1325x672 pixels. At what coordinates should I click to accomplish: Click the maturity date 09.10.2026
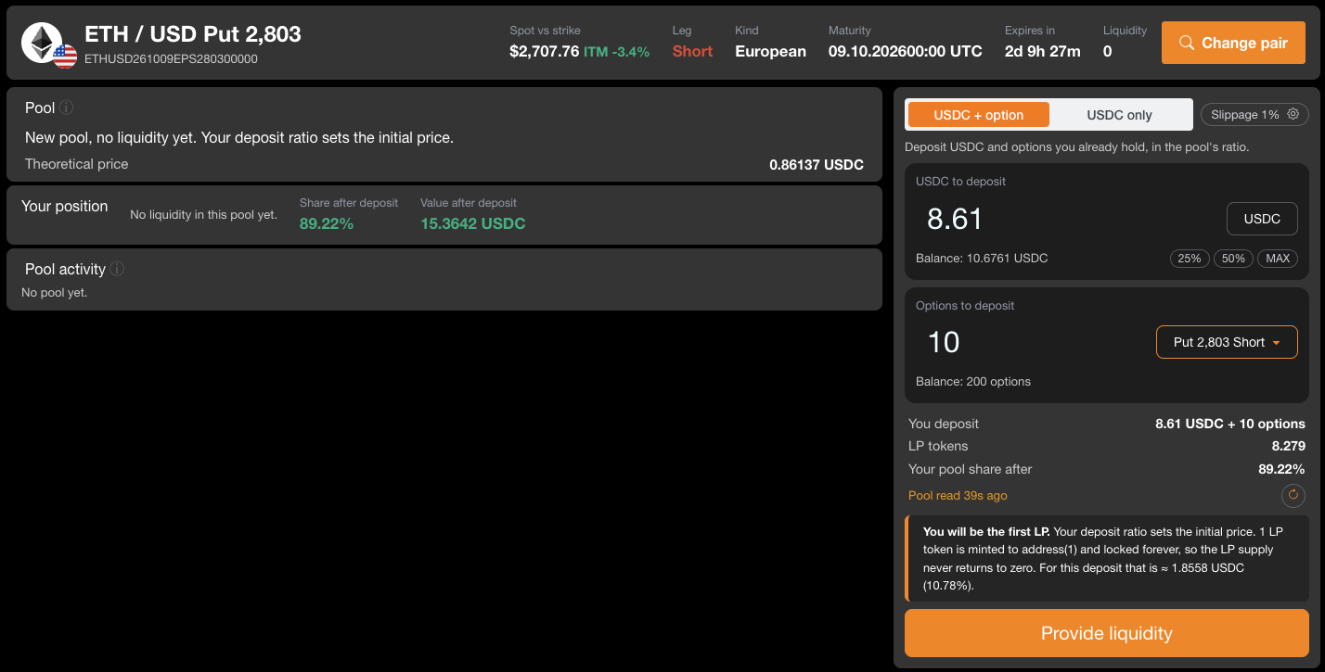pyautogui.click(x=867, y=51)
